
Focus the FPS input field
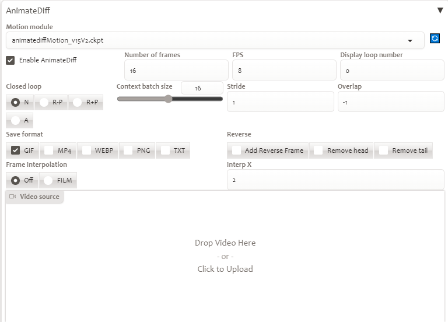[284, 70]
